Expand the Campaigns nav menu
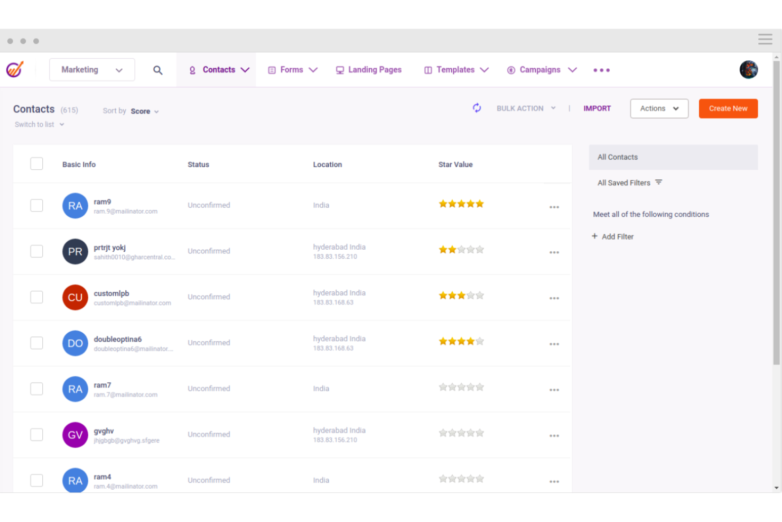The width and height of the screenshot is (782, 522). click(x=542, y=70)
